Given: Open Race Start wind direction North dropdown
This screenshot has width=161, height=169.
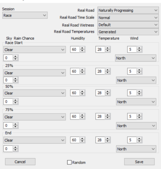Looking at the screenshot, I should [136, 58].
